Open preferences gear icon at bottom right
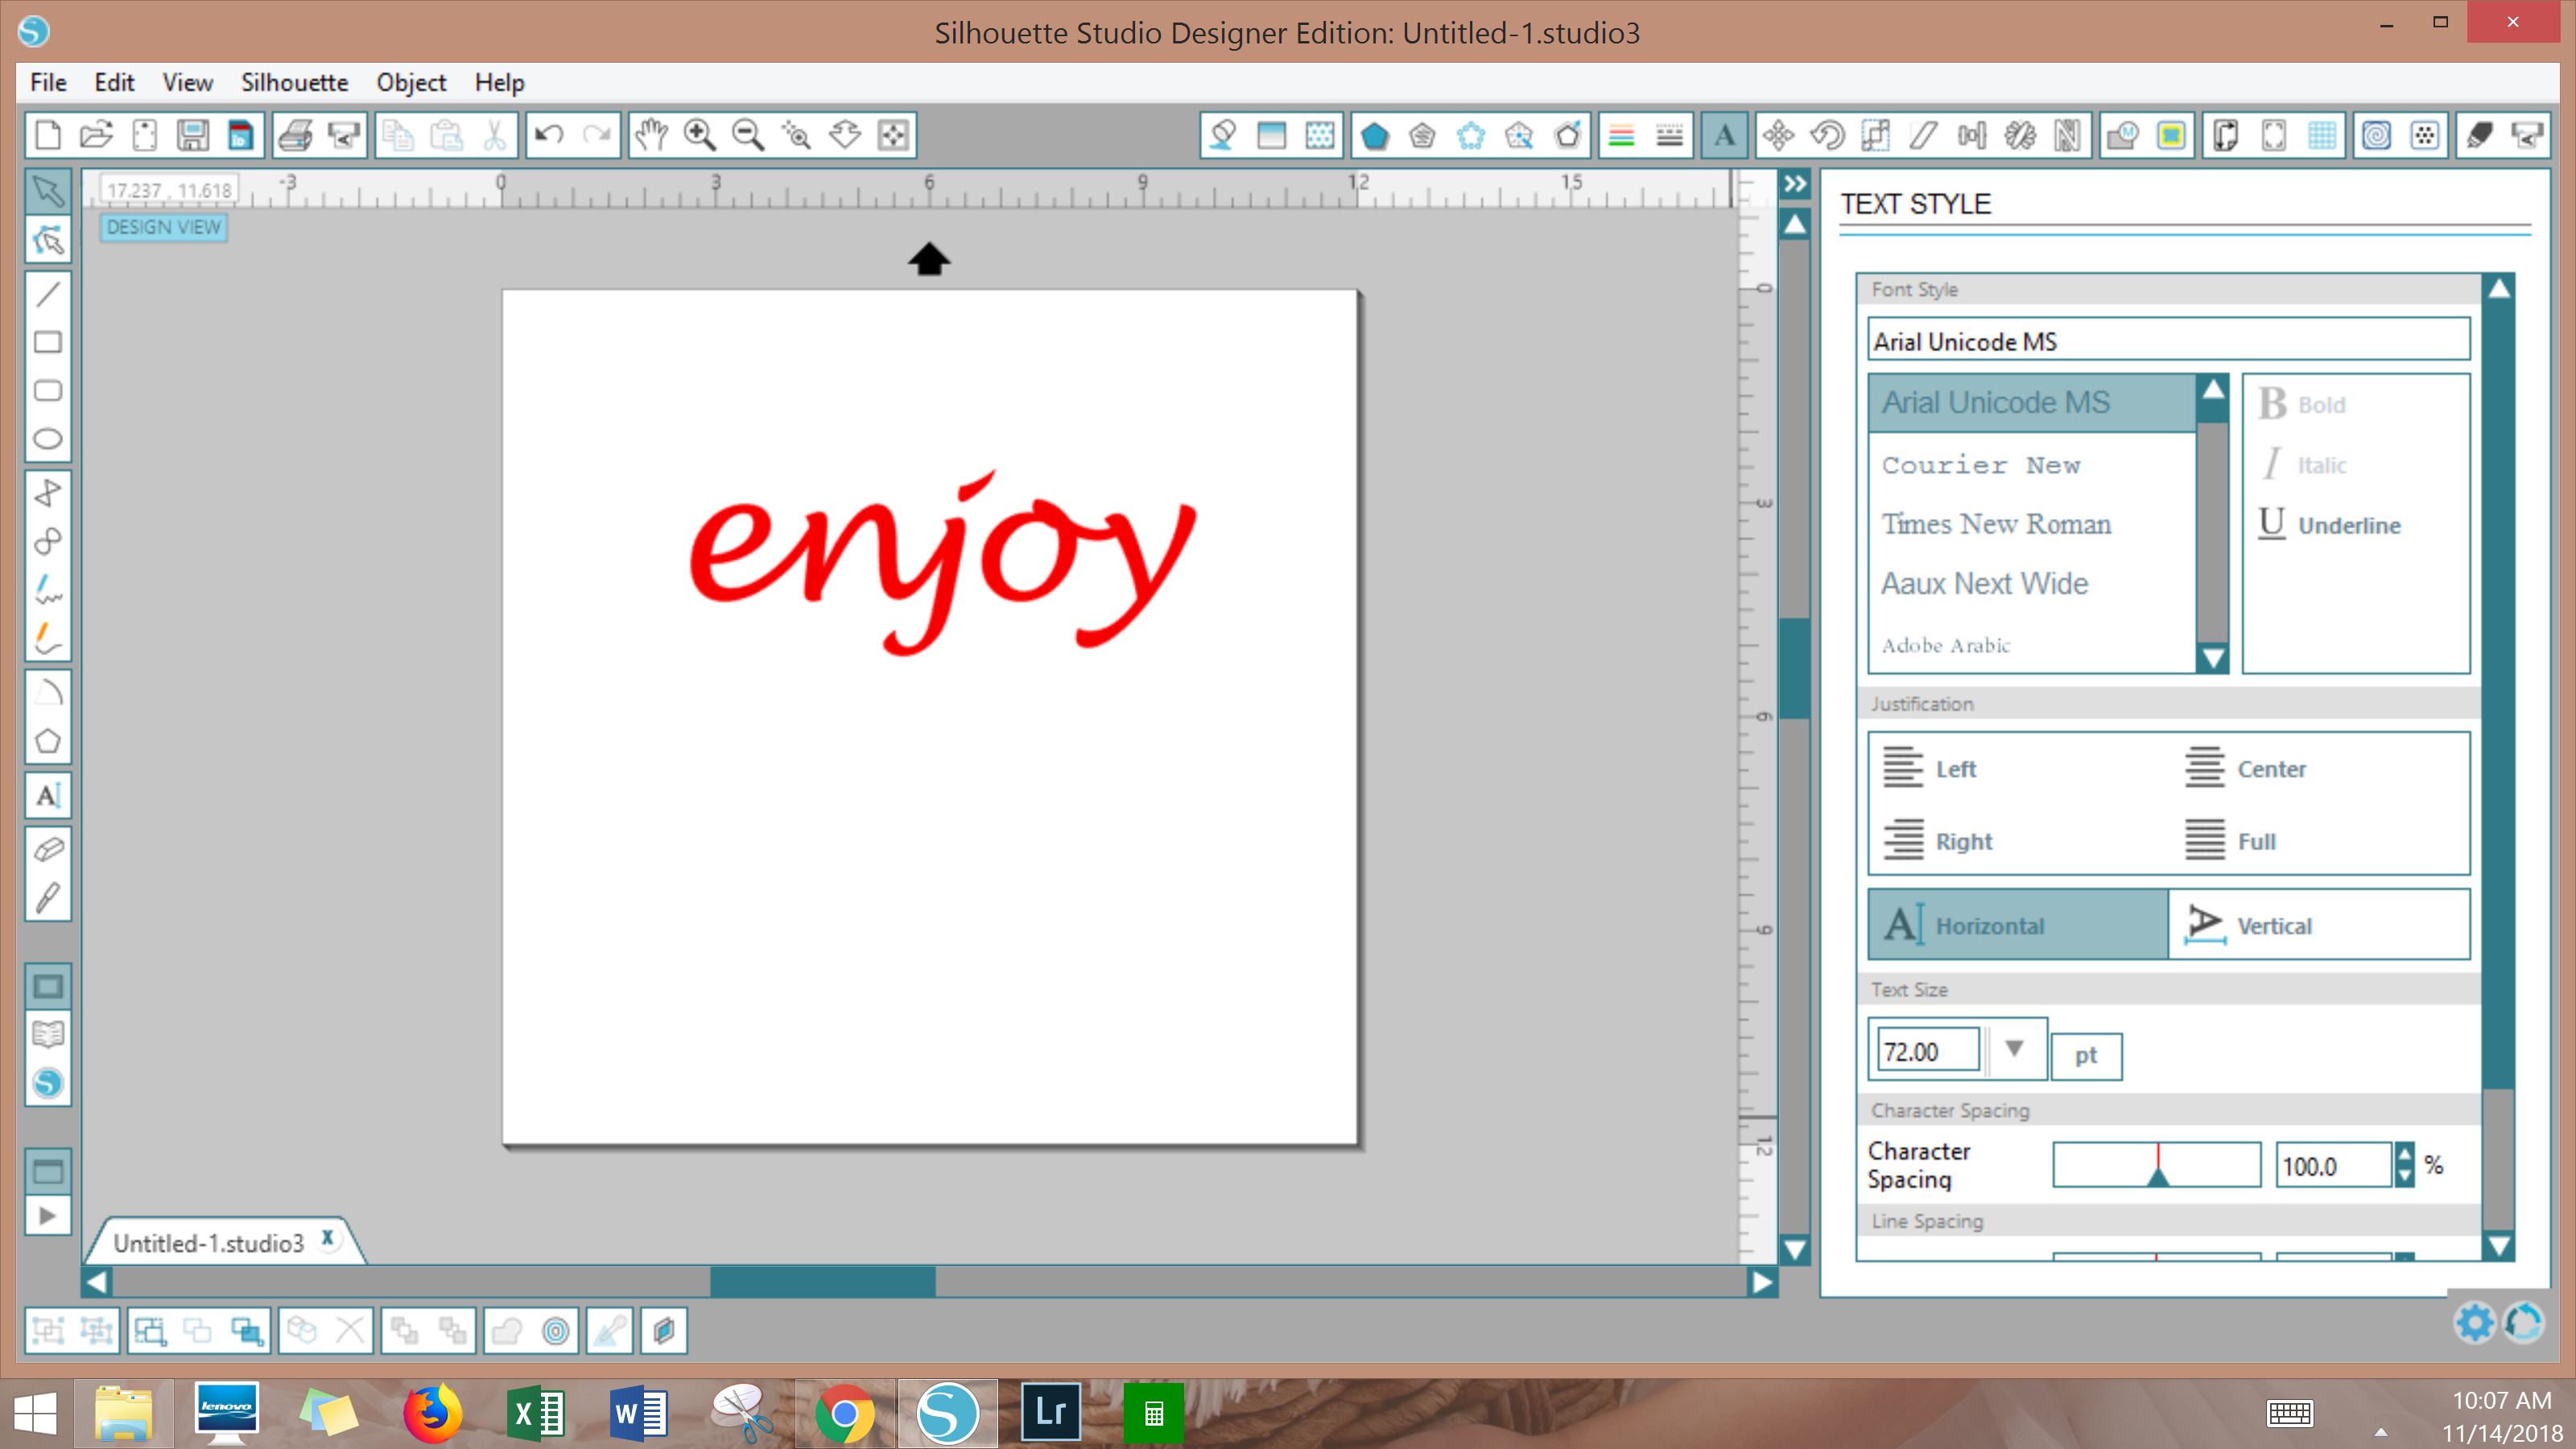This screenshot has height=1449, width=2576. pos(2475,1322)
